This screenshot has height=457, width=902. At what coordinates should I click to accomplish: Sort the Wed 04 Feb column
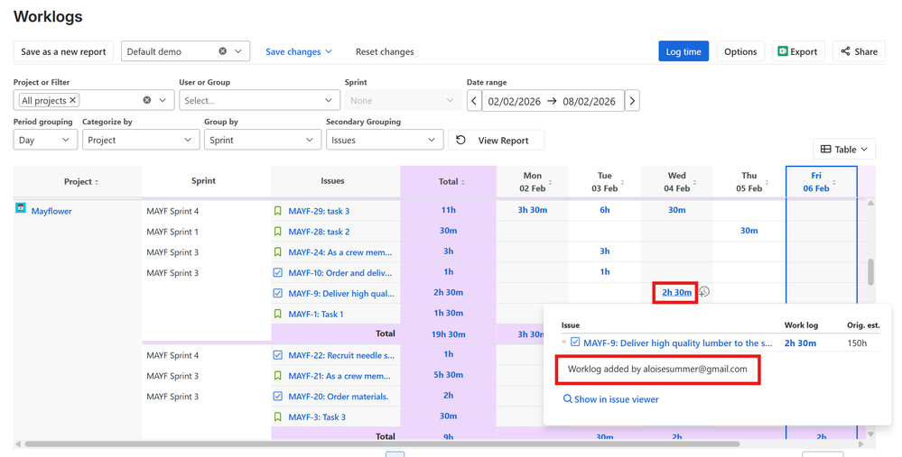(x=695, y=182)
